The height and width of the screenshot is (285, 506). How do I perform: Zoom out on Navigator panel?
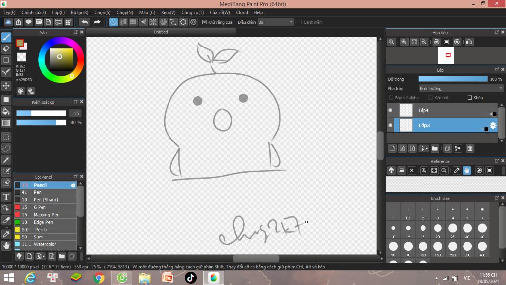click(x=424, y=42)
